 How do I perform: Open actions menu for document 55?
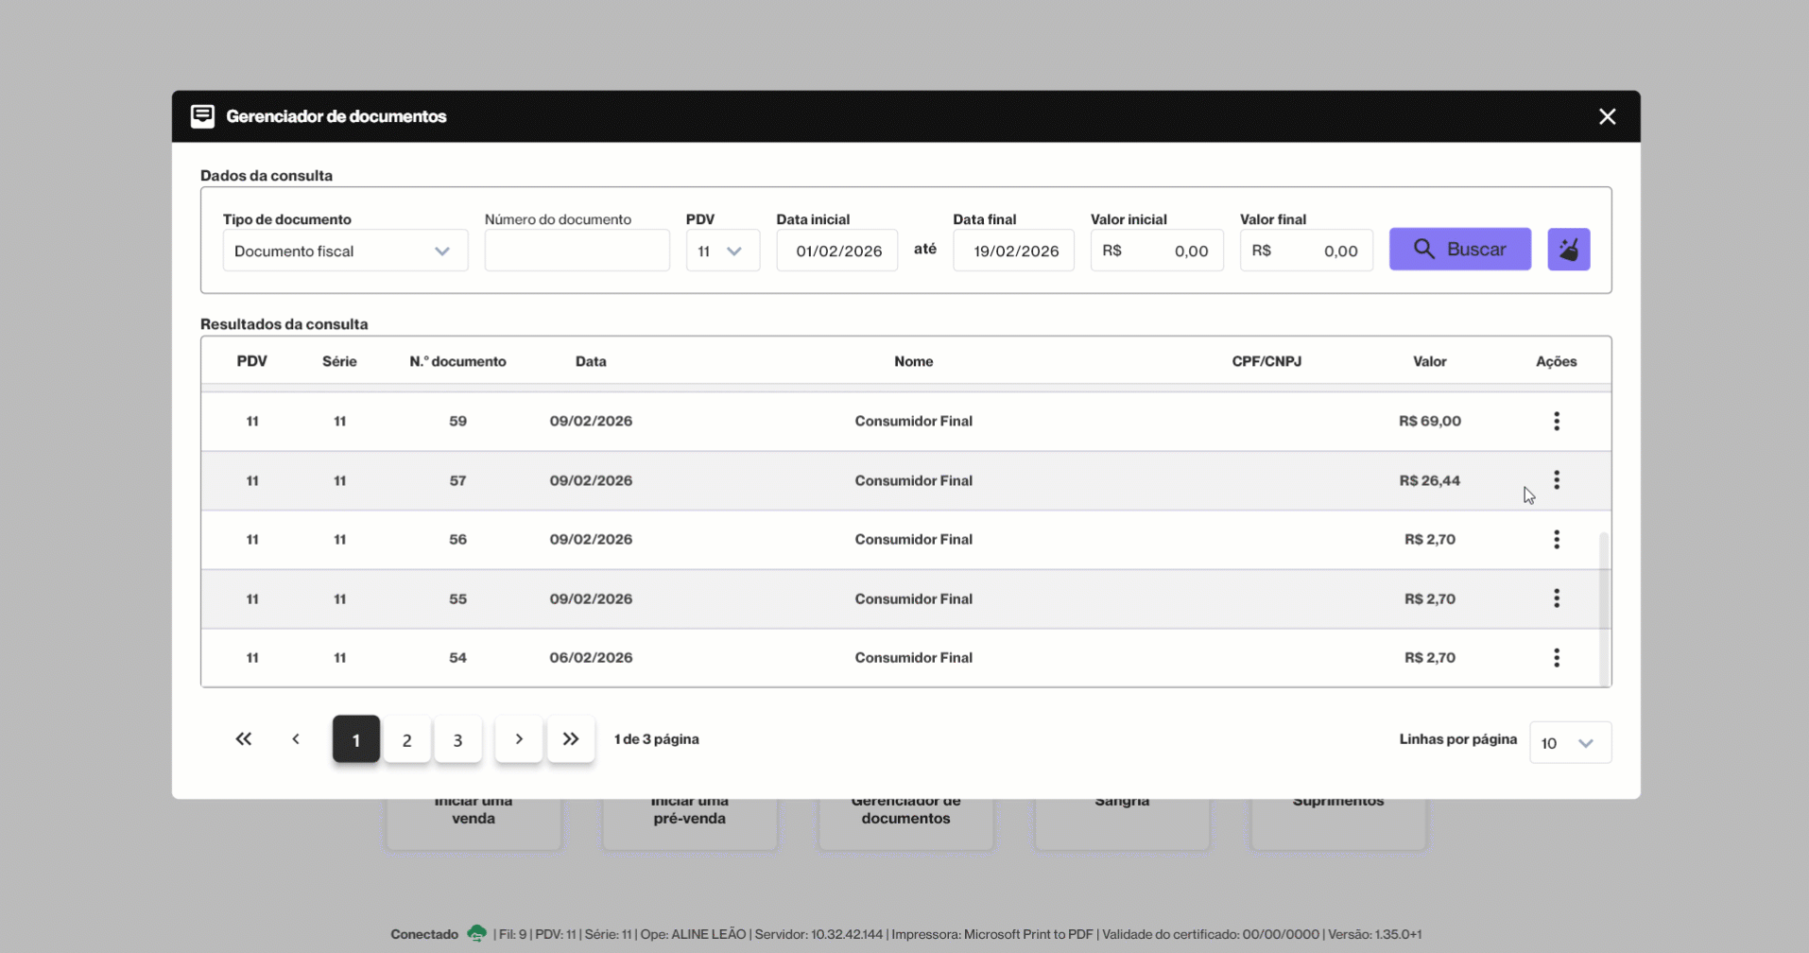point(1556,598)
